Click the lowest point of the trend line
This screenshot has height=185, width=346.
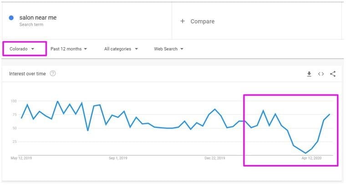pyautogui.click(x=305, y=153)
